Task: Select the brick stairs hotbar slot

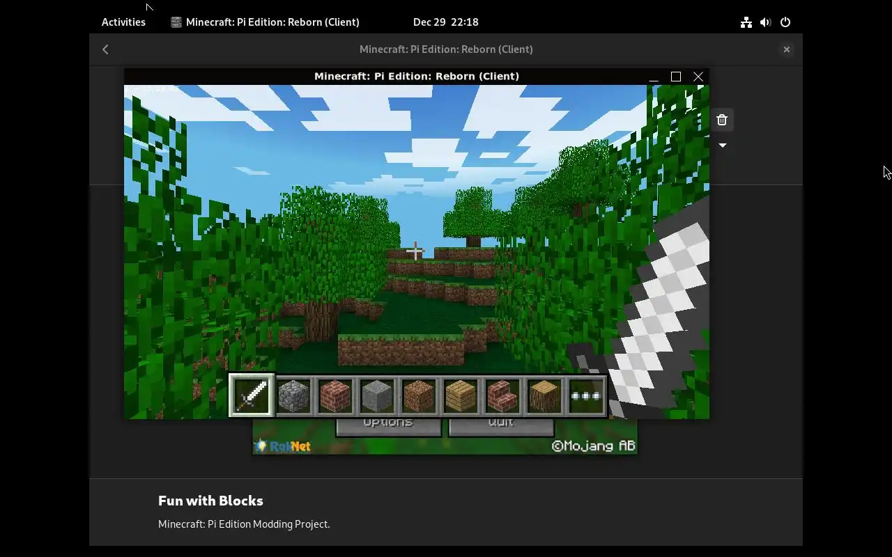Action: click(502, 395)
